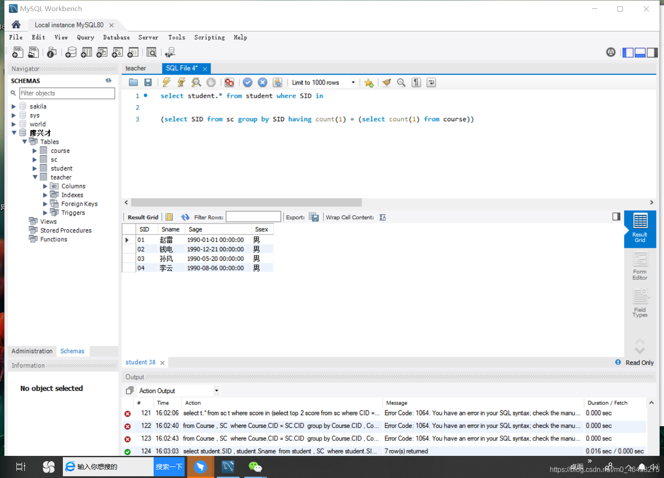Save the script to file
The height and width of the screenshot is (478, 664).
148,82
